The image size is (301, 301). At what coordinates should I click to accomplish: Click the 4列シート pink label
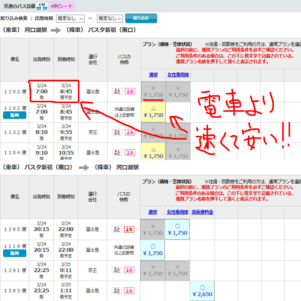(62, 6)
